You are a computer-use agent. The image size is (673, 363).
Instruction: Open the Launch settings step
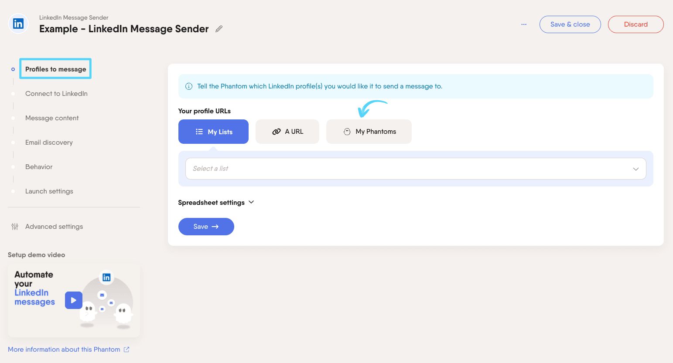coord(49,191)
